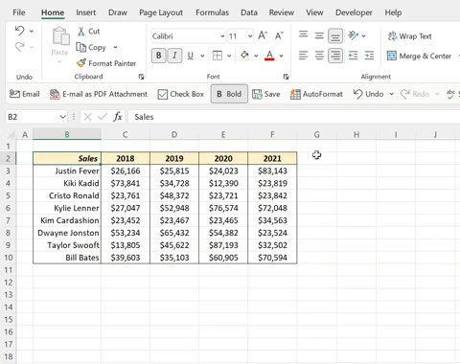Select the row 5 header

click(8, 195)
